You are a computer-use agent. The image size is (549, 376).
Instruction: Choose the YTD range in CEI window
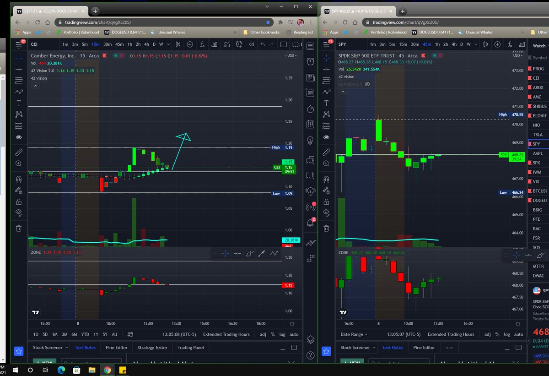coord(85,334)
